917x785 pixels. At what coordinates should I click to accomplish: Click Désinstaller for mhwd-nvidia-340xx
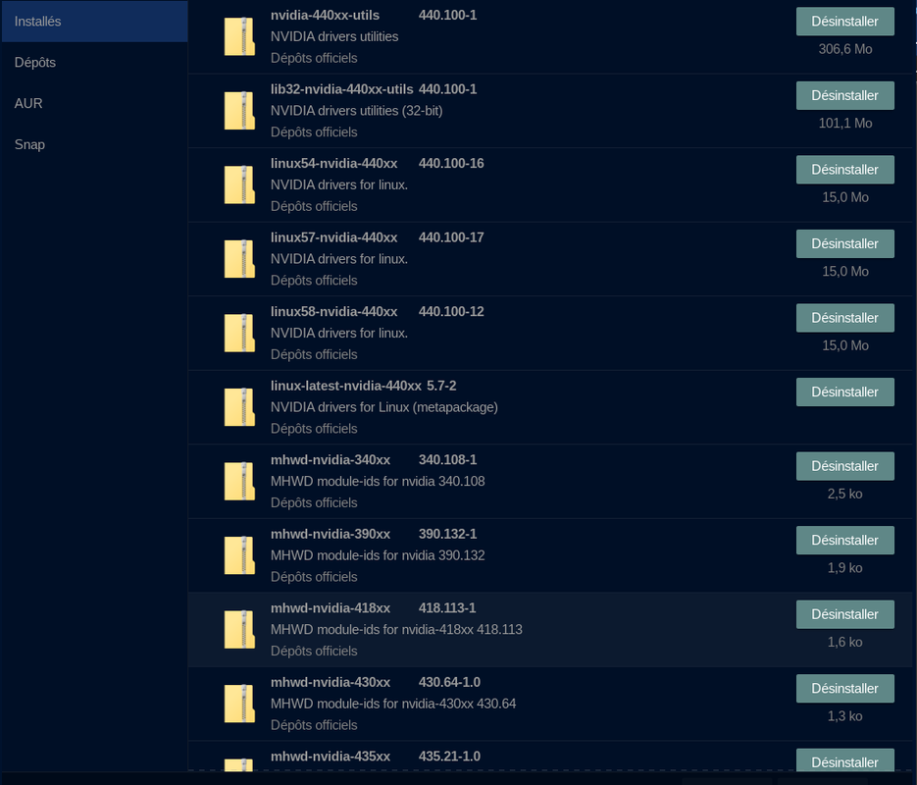[x=845, y=466]
